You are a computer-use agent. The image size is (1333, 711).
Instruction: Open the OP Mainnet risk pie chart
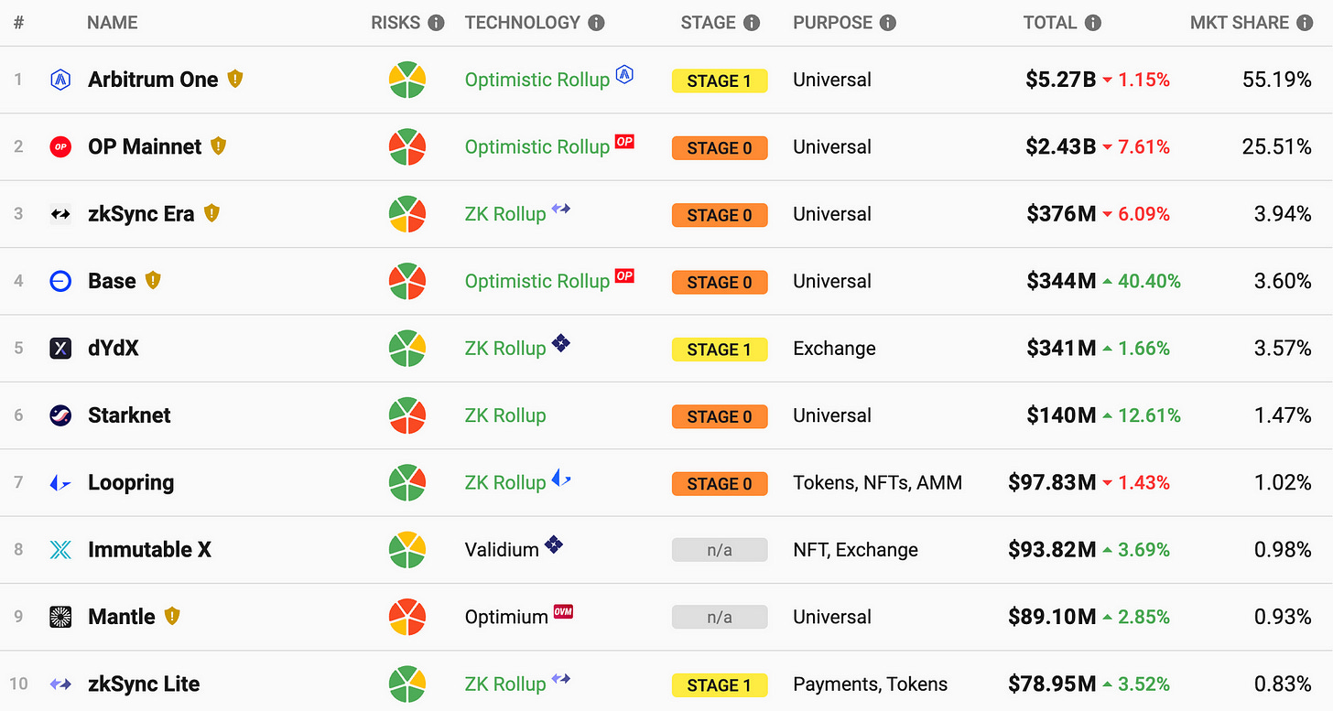click(407, 146)
